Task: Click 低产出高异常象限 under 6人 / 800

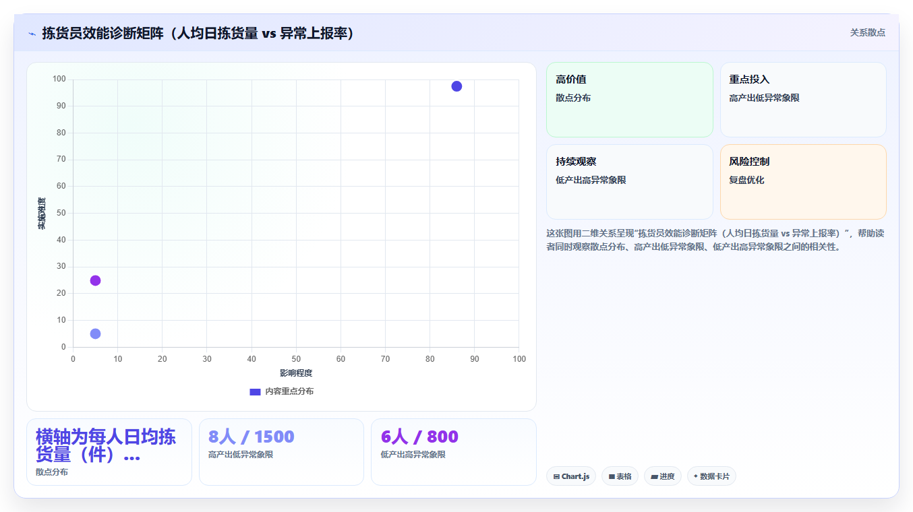Action: 413,455
